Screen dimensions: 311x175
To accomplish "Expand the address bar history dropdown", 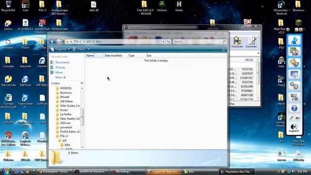I will [163, 41].
